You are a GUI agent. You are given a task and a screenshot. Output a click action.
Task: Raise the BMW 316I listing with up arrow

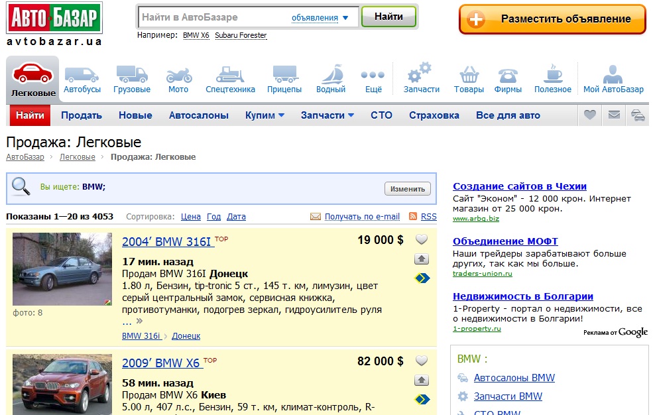(422, 259)
